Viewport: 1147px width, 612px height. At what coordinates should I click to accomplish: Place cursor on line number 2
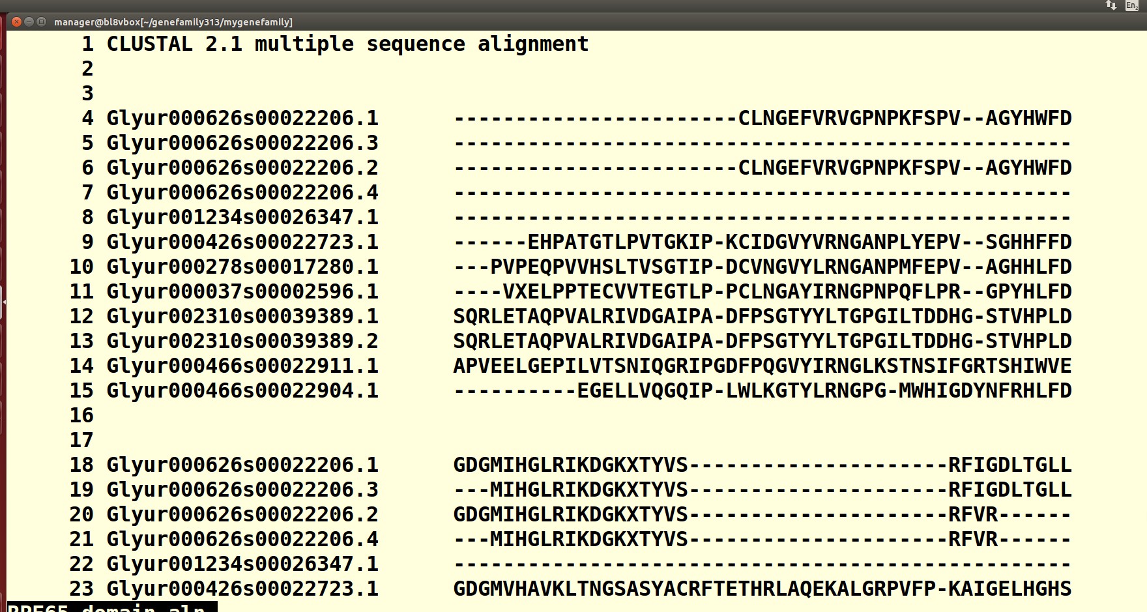point(87,69)
